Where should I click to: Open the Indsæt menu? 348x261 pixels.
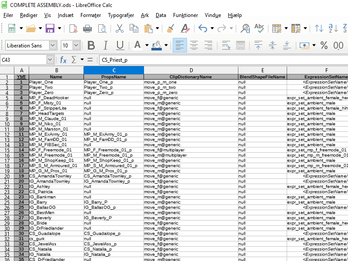coord(66,15)
